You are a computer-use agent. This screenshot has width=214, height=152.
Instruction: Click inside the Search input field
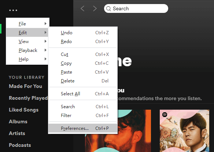click(136, 8)
